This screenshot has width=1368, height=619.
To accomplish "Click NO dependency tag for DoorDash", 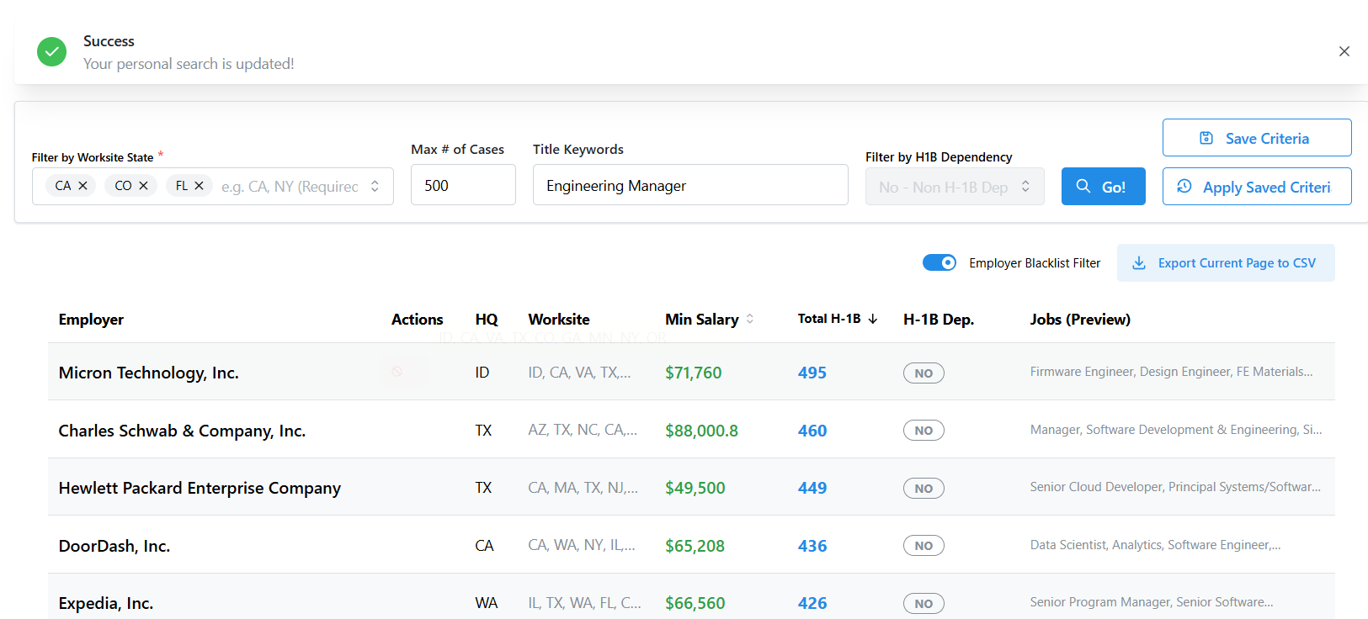I will tap(924, 546).
